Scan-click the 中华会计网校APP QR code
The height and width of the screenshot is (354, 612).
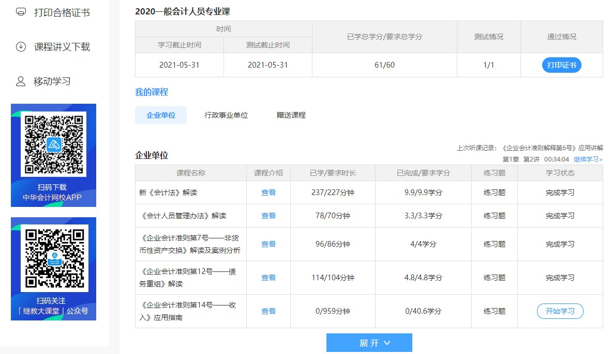(x=53, y=143)
